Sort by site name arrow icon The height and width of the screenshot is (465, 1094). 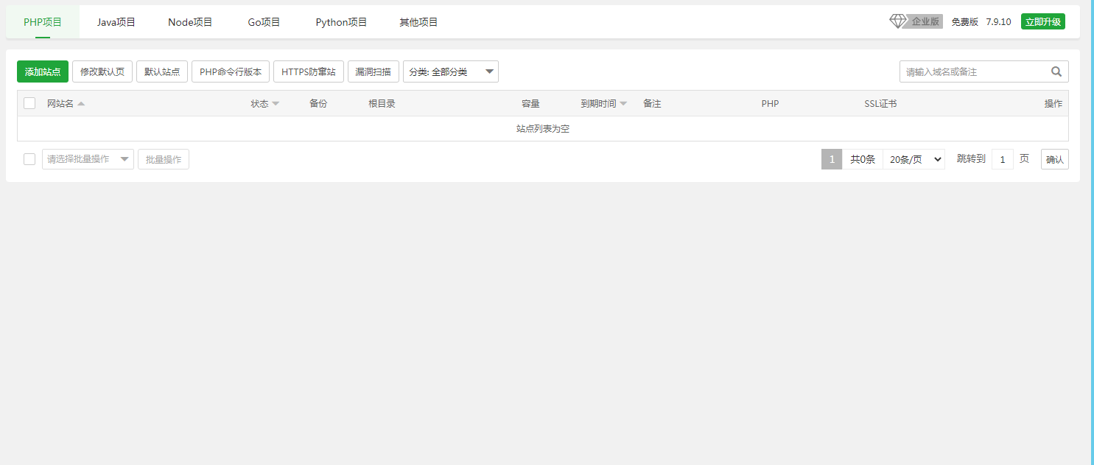(81, 104)
